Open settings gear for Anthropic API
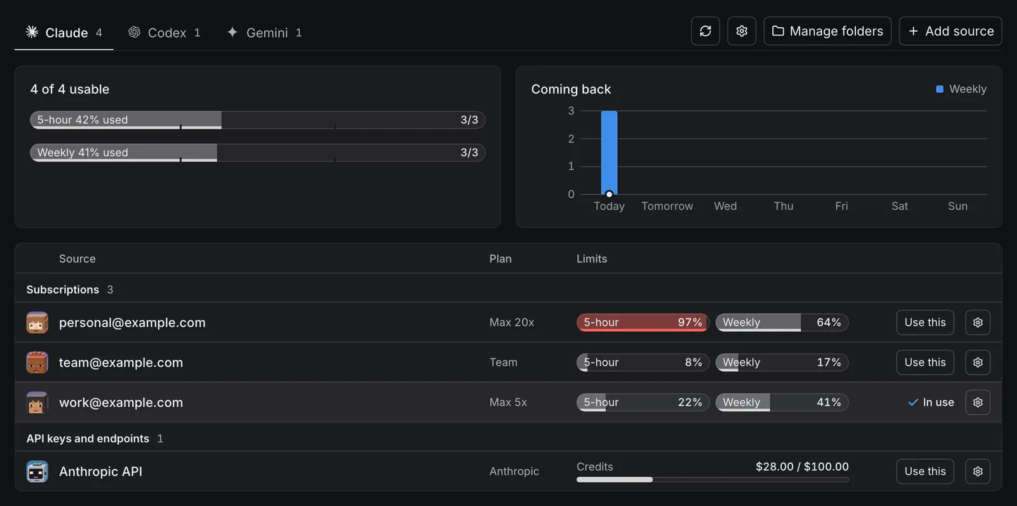Image resolution: width=1017 pixels, height=506 pixels. (978, 471)
